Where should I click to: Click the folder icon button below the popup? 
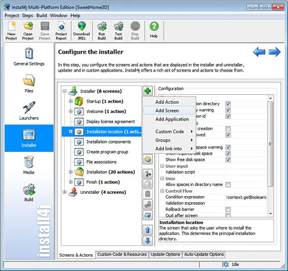click(147, 159)
